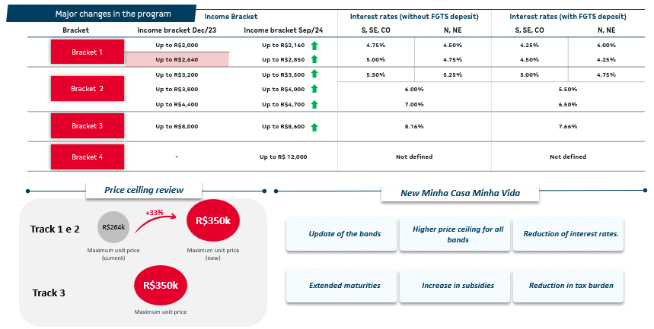This screenshot has width=654, height=329.
Task: Click the Up to R$2,850 text
Action: click(x=283, y=59)
